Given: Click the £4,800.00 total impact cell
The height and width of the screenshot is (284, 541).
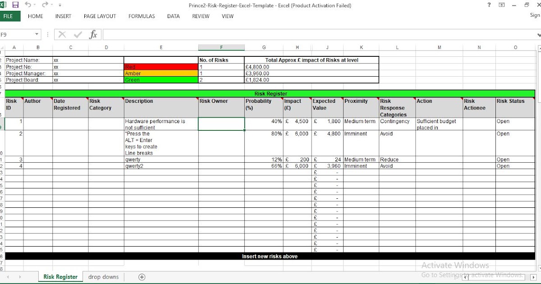Looking at the screenshot, I should pyautogui.click(x=312, y=67).
